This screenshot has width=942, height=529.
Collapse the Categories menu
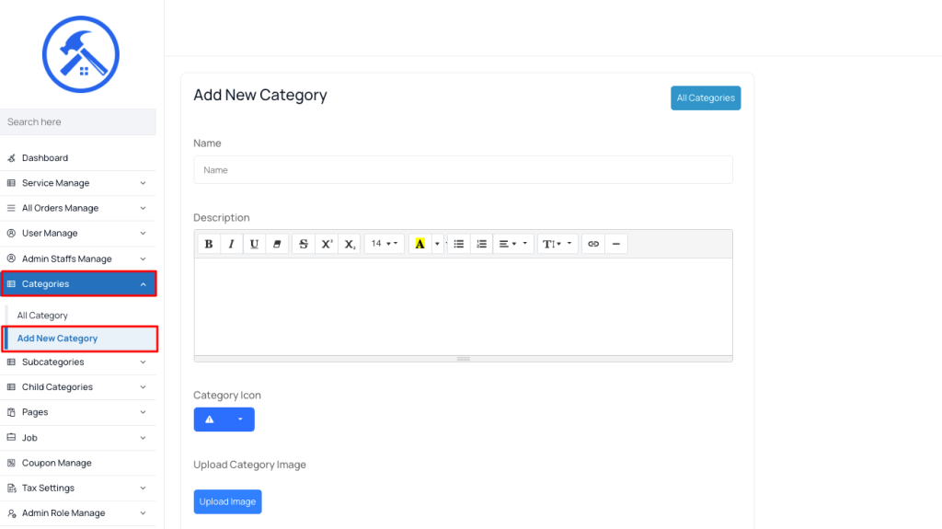pos(79,283)
